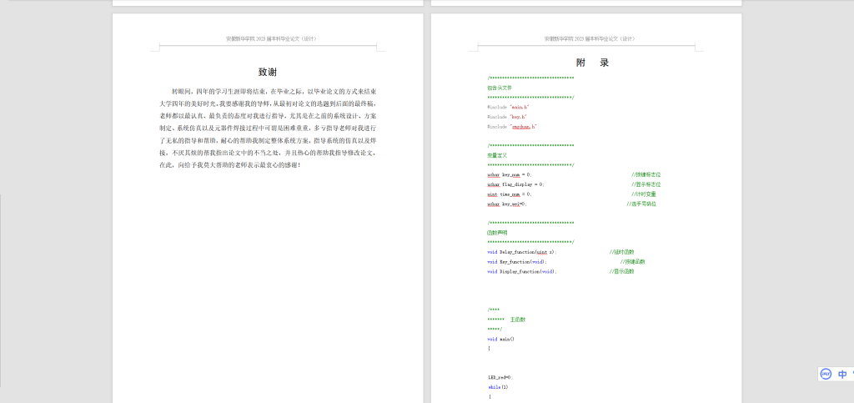Viewport: 854px width, 403px height.
Task: Click the header text on the right page
Action: pyautogui.click(x=590, y=38)
